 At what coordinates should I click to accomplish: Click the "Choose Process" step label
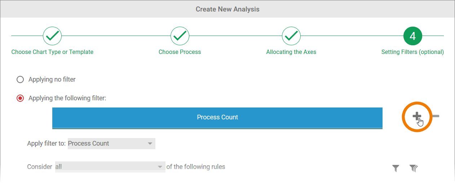click(x=180, y=52)
